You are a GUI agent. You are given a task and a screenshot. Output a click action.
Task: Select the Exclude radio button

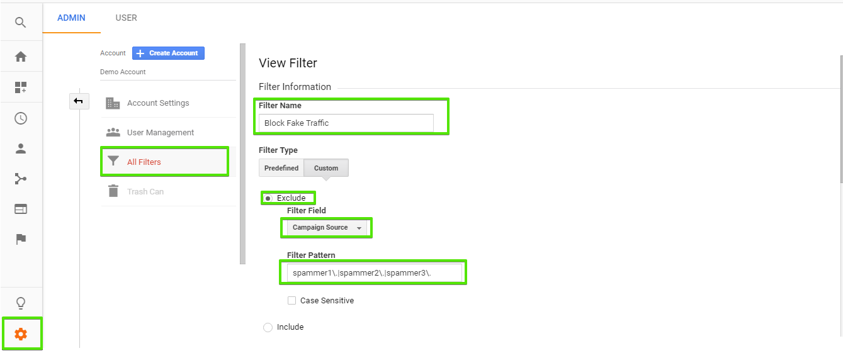point(268,198)
